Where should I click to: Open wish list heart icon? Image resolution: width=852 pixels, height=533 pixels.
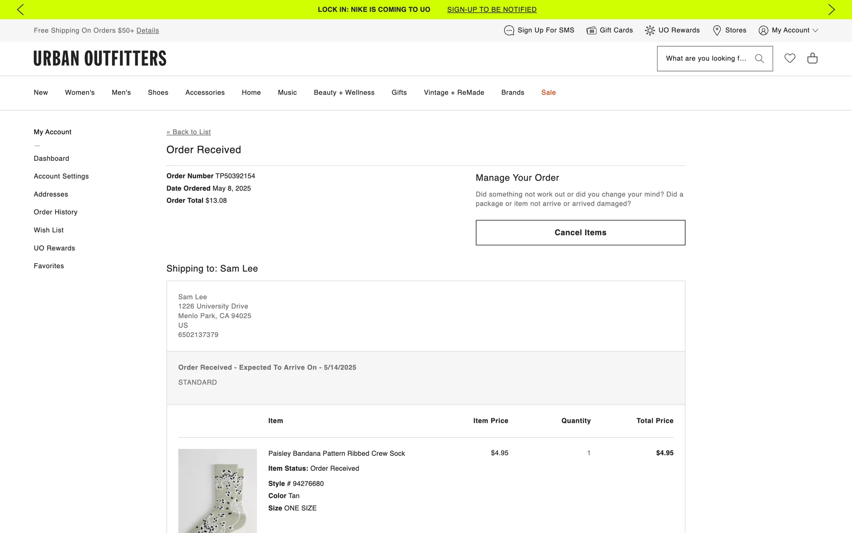point(790,58)
